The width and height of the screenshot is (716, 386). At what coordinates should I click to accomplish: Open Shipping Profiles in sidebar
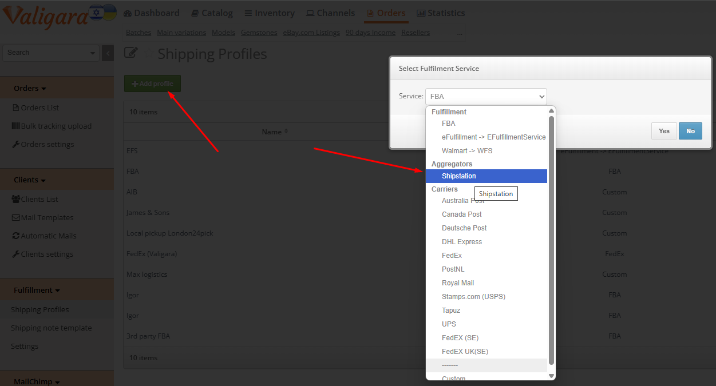click(40, 309)
